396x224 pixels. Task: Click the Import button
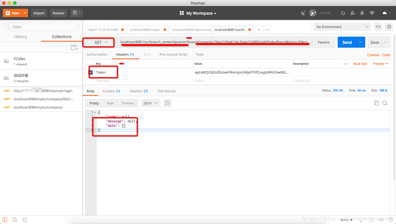tap(39, 13)
